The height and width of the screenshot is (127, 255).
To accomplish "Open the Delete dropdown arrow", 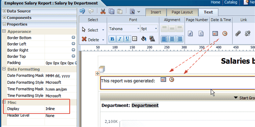I will point(103,40).
